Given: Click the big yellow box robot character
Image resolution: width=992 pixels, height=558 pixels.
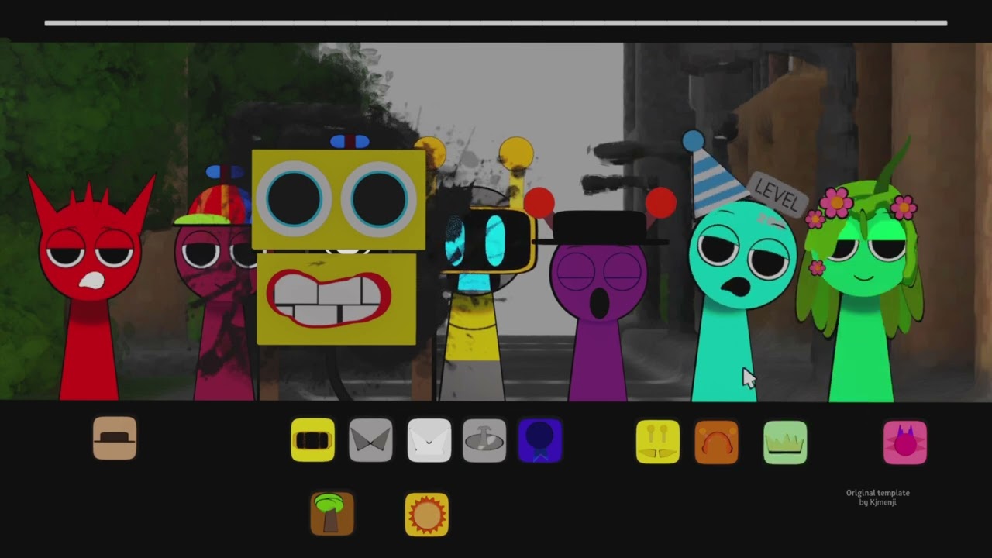Looking at the screenshot, I should pos(339,248).
